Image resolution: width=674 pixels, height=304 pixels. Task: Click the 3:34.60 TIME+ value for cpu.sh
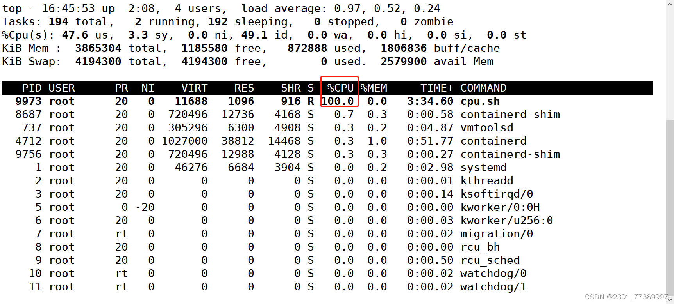click(430, 101)
